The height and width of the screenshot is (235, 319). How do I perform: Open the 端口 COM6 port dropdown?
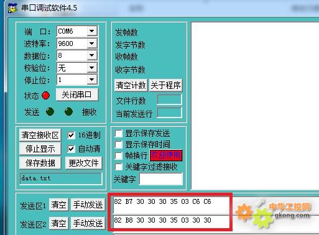coord(92,31)
